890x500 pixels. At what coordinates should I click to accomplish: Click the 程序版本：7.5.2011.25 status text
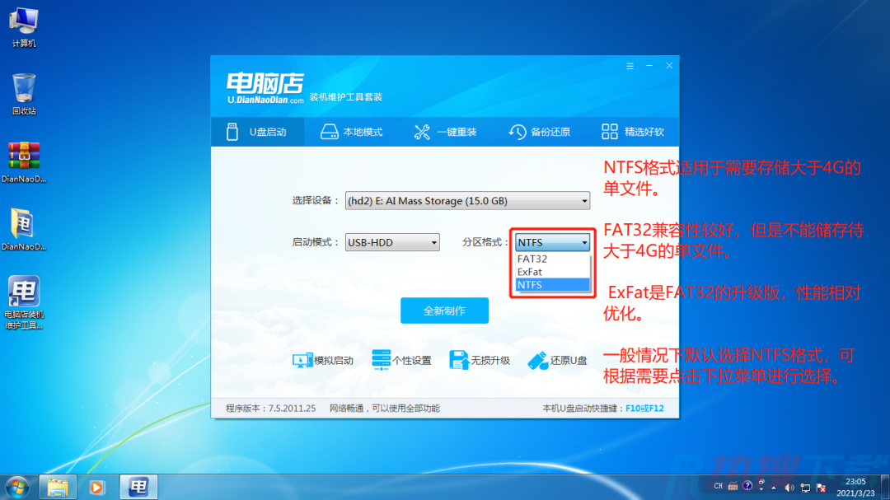[271, 408]
